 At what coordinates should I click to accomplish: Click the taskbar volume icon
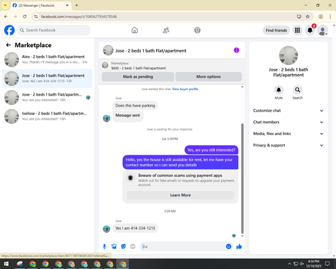tap(302, 264)
